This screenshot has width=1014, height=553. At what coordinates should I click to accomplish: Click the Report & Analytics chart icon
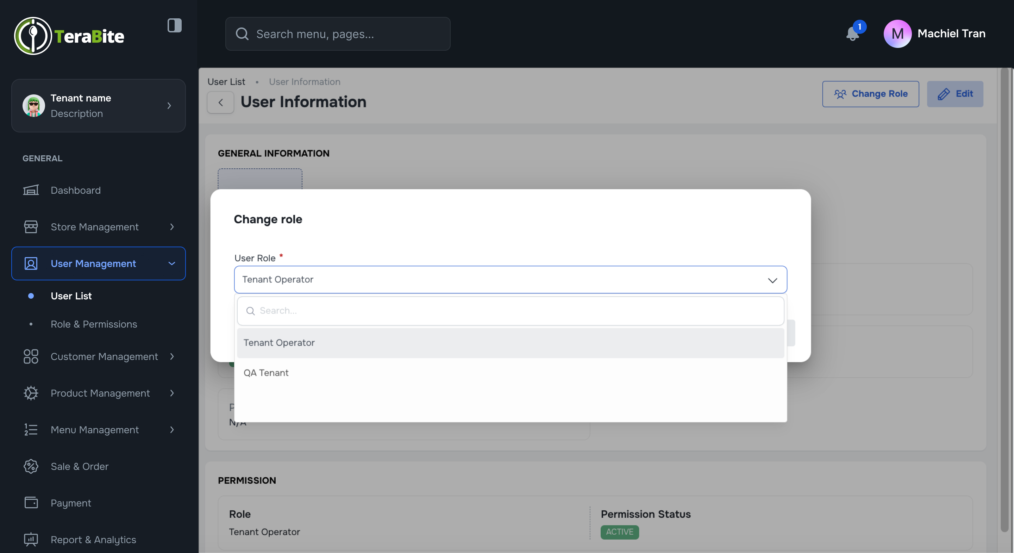tap(31, 539)
